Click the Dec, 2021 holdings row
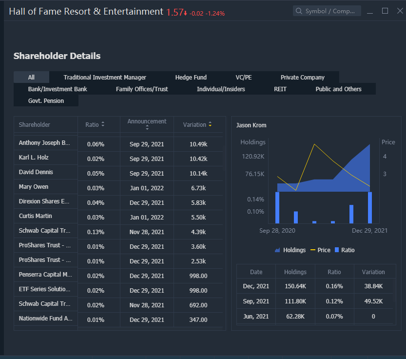The width and height of the screenshot is (406, 359). (x=316, y=286)
